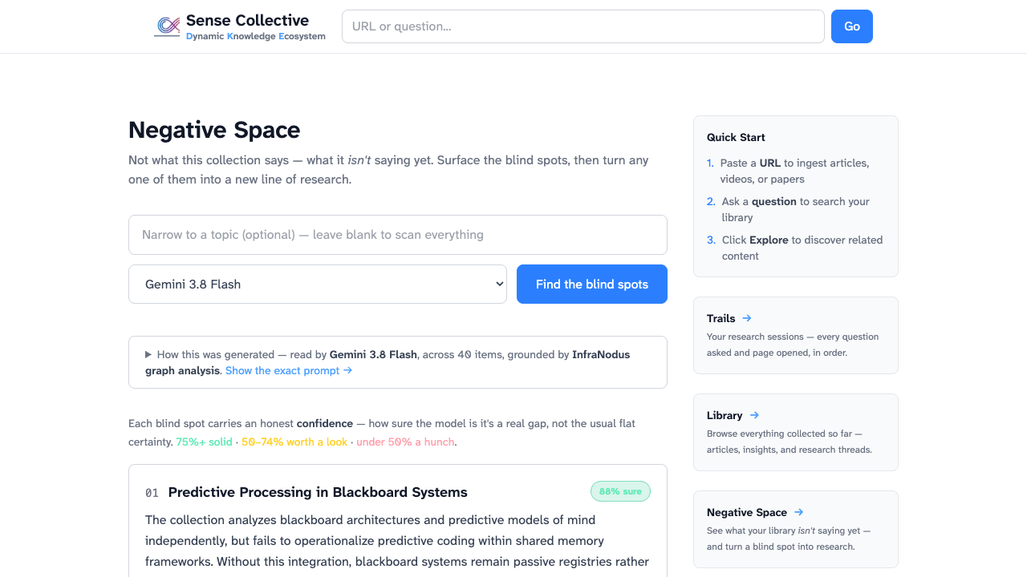
Task: Click 'under 50% a hunch' legend text
Action: point(405,442)
